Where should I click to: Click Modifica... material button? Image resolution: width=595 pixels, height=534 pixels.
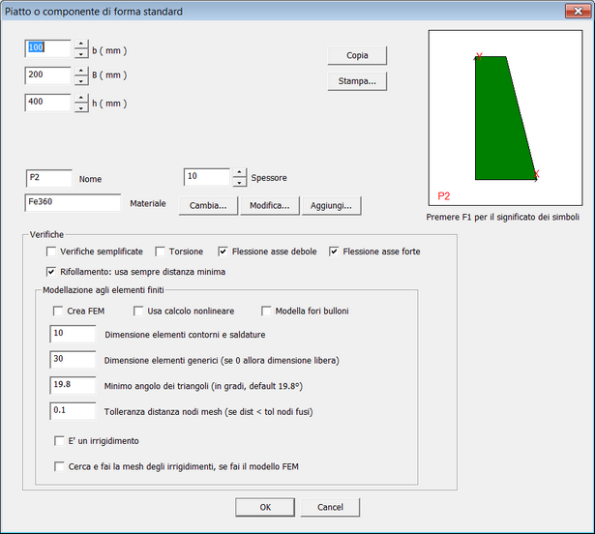[270, 205]
